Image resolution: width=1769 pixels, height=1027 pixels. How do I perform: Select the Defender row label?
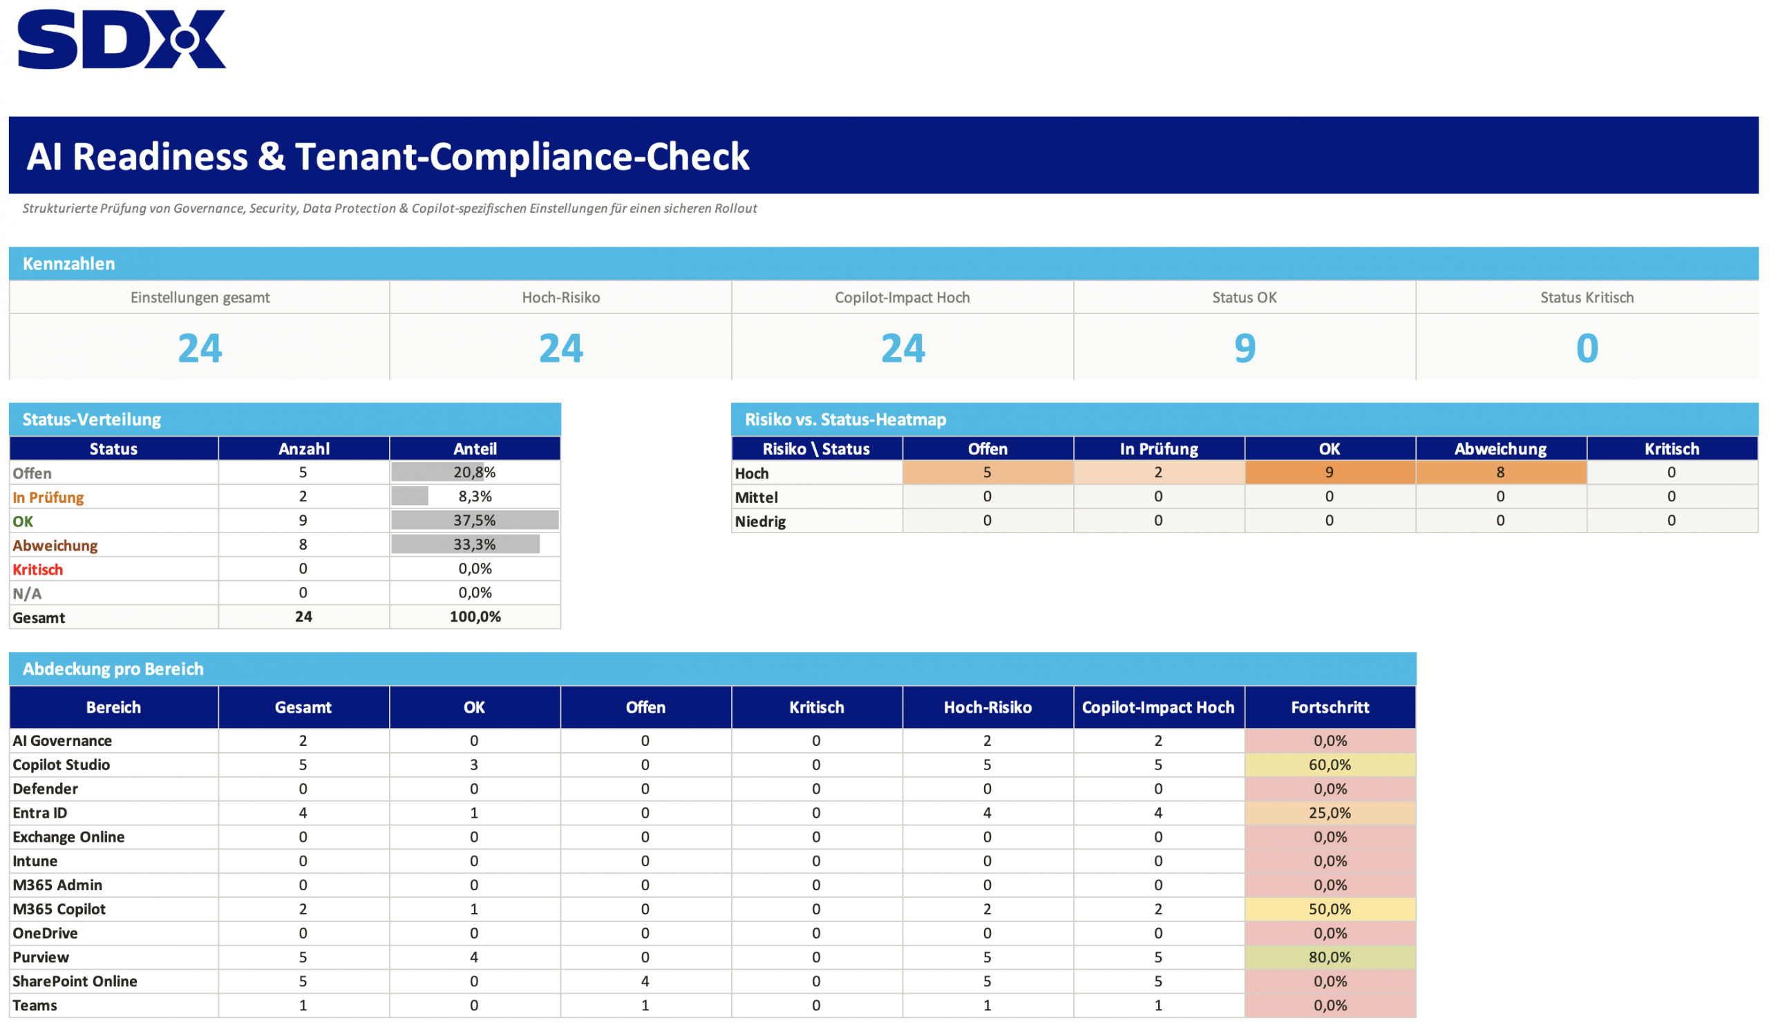point(46,789)
